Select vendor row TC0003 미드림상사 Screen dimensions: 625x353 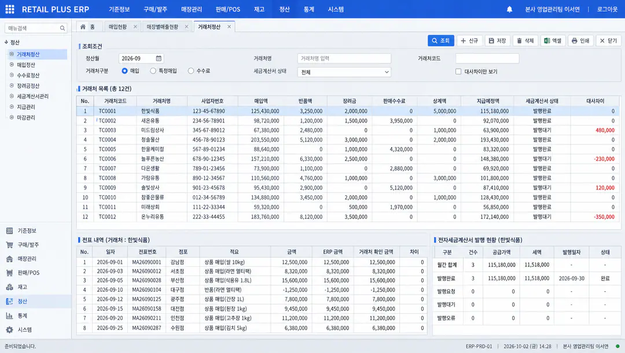point(348,130)
